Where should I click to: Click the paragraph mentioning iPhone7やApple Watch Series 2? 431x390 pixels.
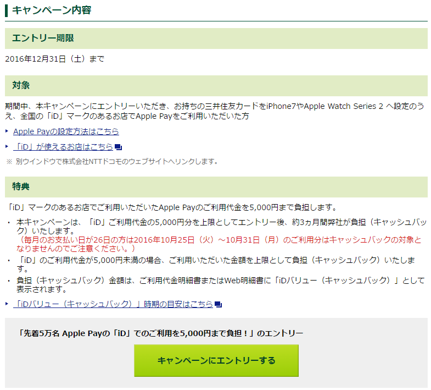click(214, 111)
